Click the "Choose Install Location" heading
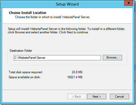 coord(28,13)
